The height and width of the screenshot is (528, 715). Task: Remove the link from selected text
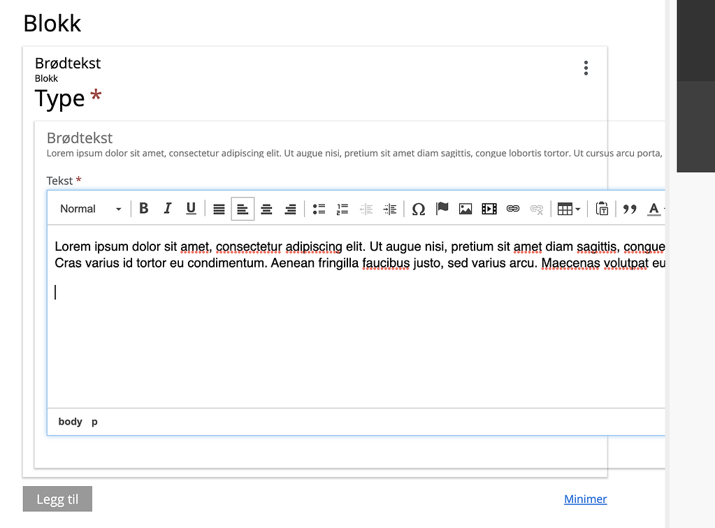536,208
